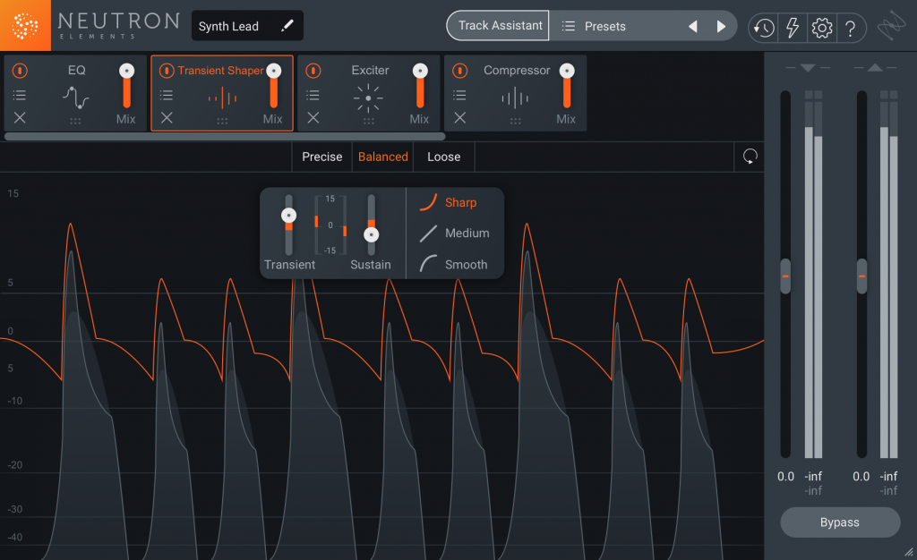
Task: Adjust the Sustain slider
Action: 372,235
